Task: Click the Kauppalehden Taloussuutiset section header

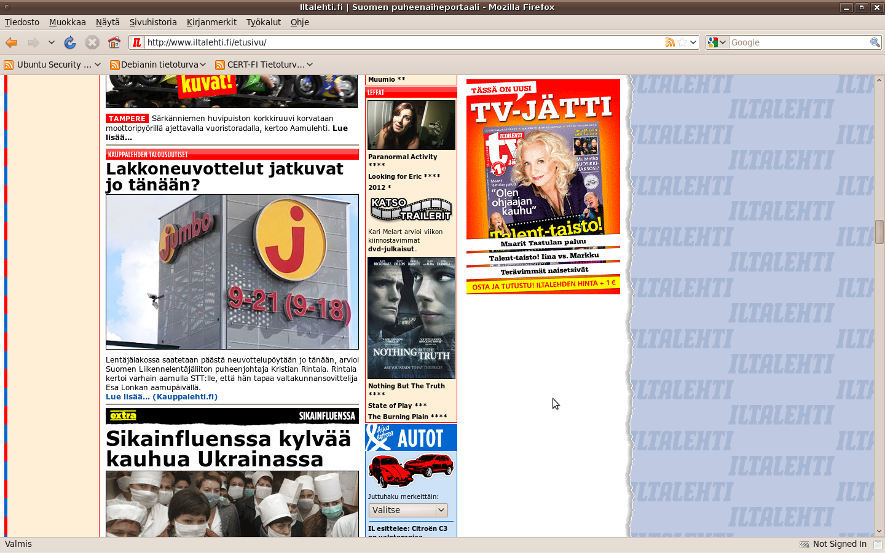Action: (x=232, y=154)
